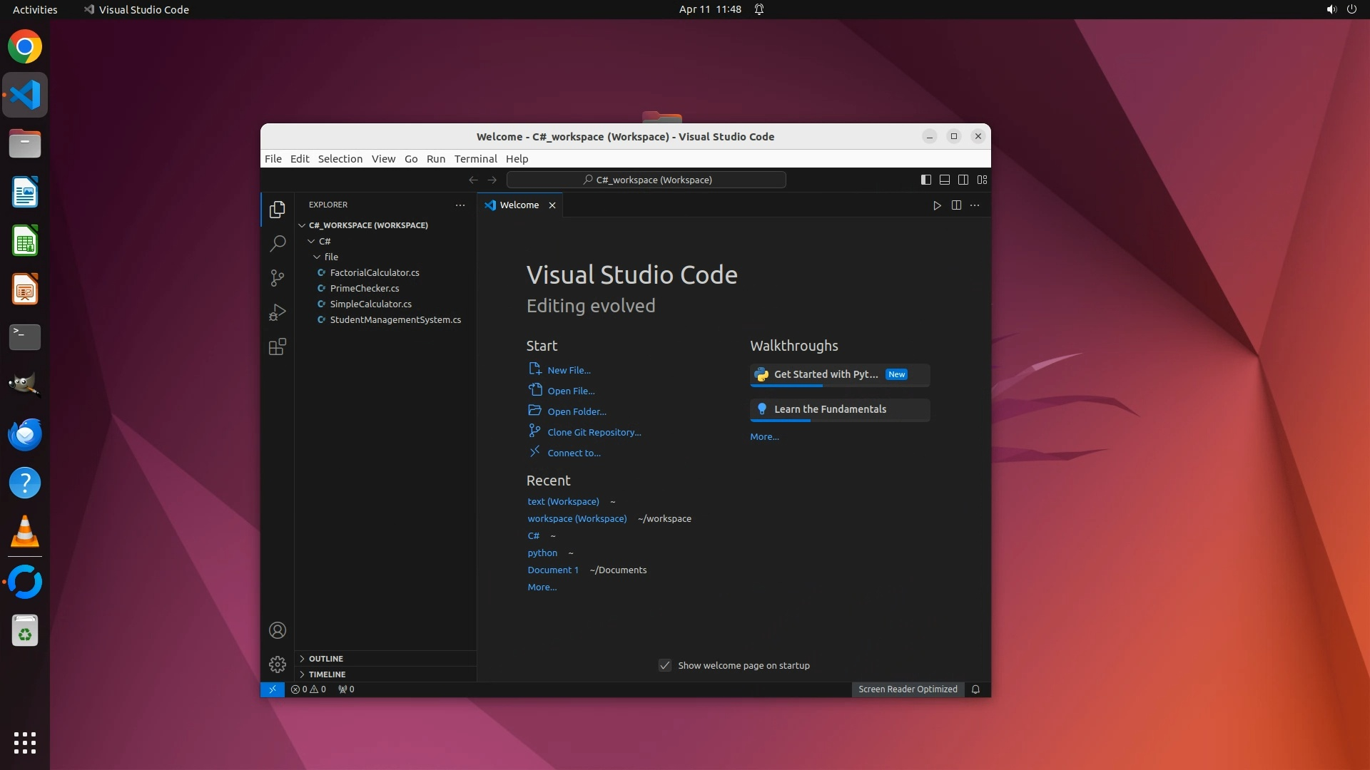Image resolution: width=1370 pixels, height=770 pixels.
Task: Toggle the primary side bar visibility
Action: pos(925,180)
